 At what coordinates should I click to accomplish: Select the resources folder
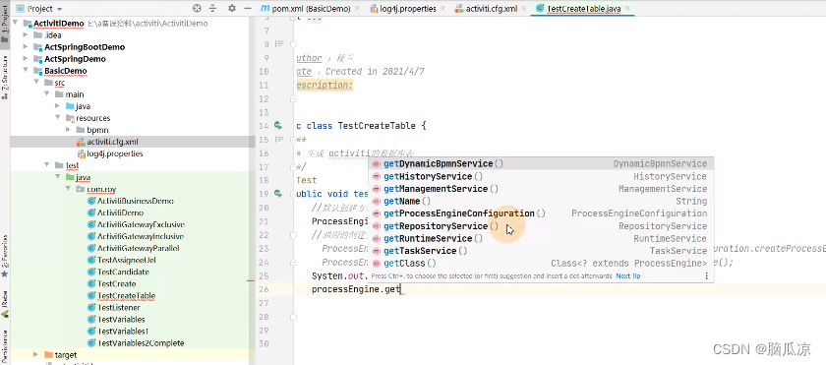(x=93, y=118)
